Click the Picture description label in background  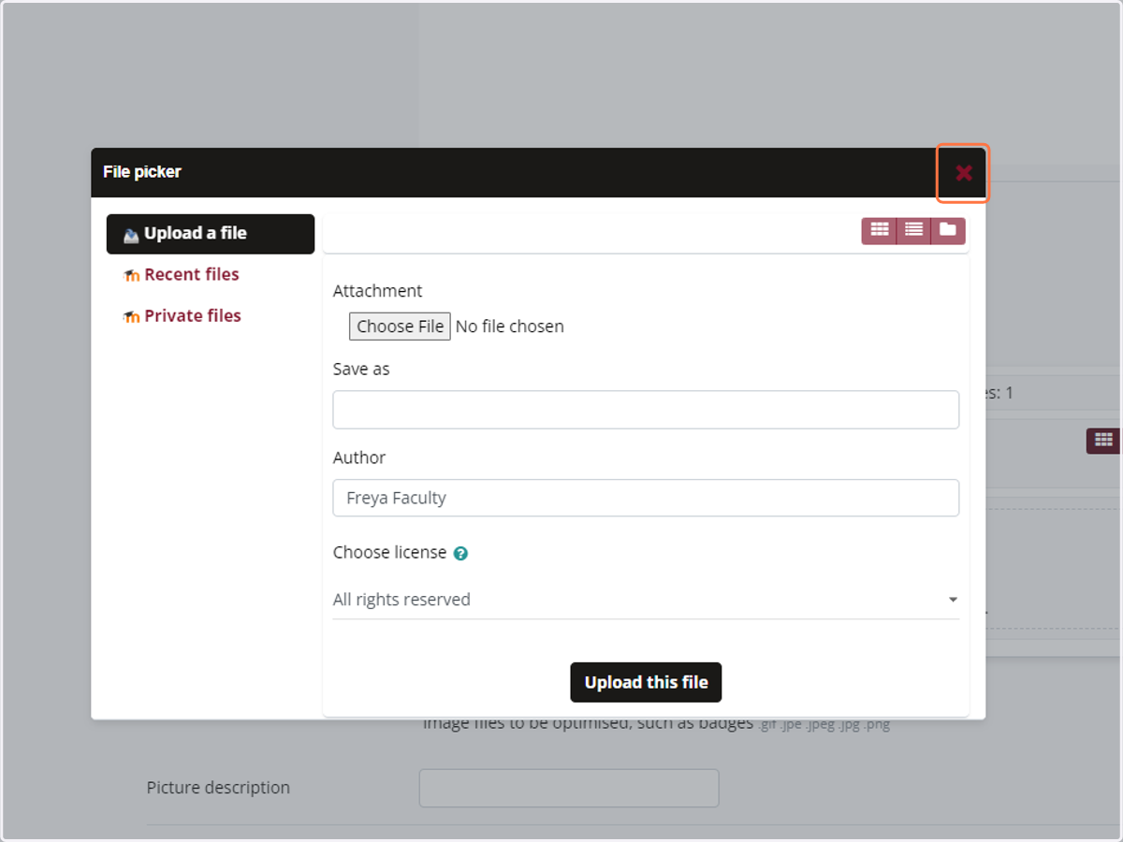(x=218, y=788)
